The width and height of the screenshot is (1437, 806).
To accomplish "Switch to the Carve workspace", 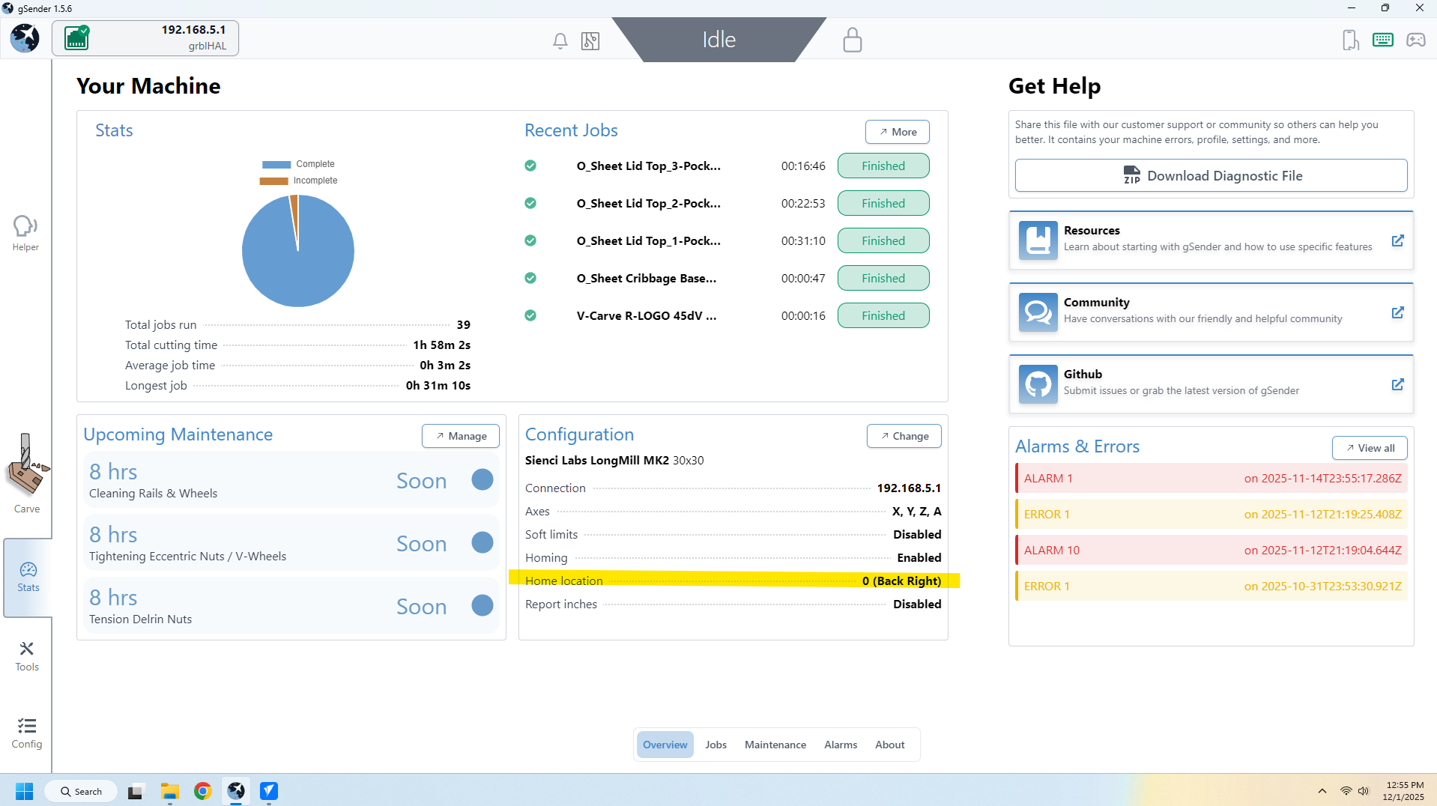I will (x=27, y=473).
